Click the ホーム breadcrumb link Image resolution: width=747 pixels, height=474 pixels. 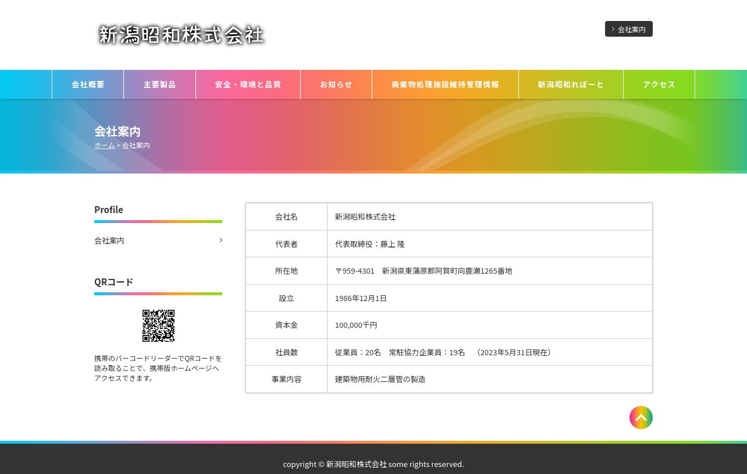105,146
